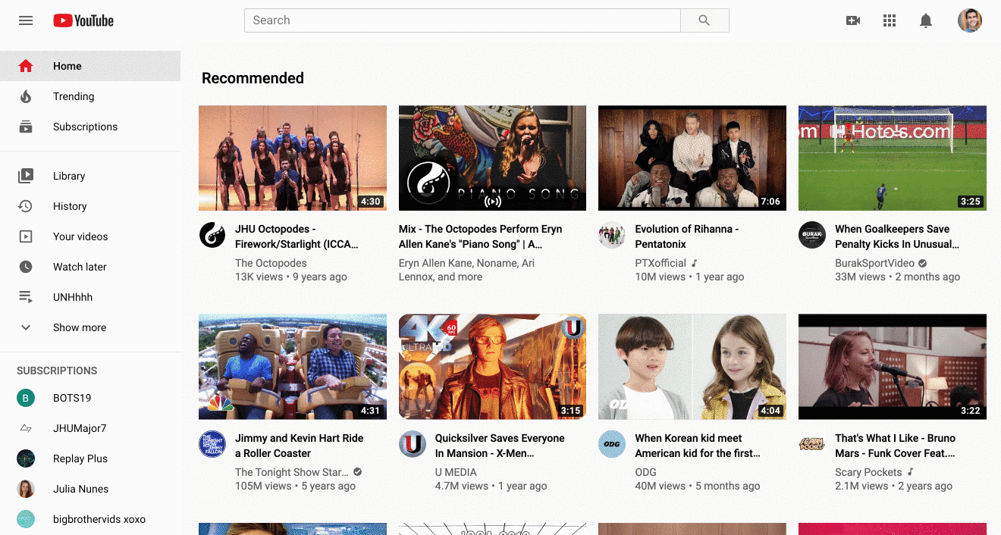
Task: Open the create video camera icon
Action: point(853,20)
